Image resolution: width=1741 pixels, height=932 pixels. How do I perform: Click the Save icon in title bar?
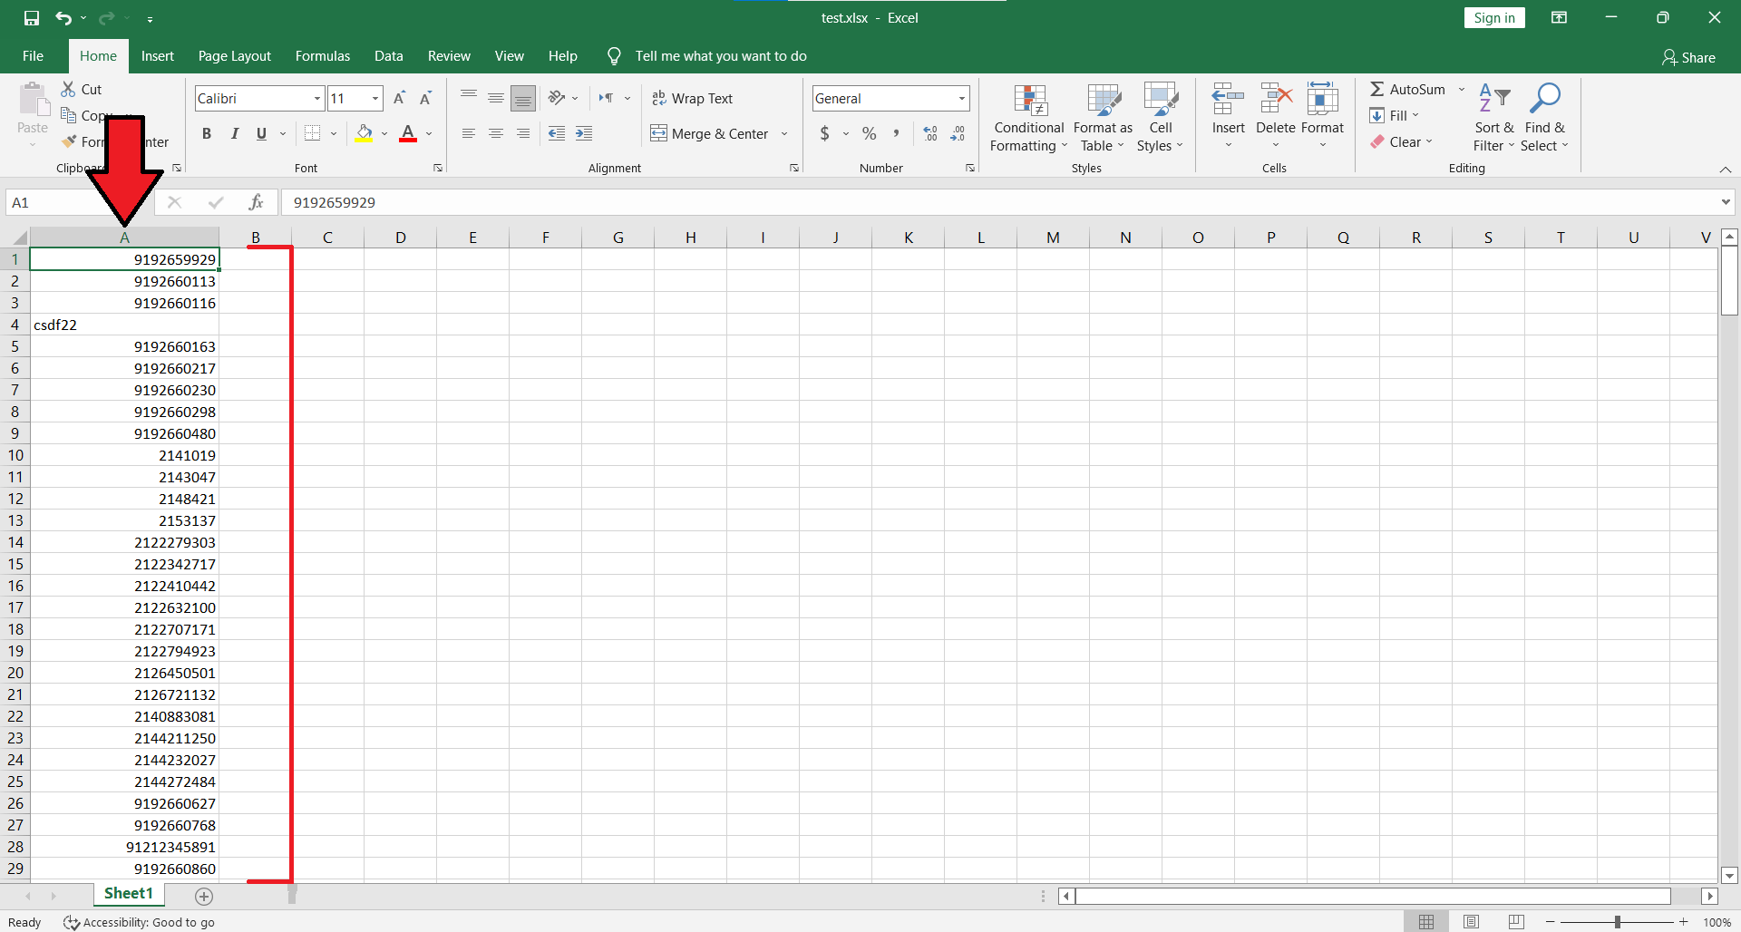point(32,18)
